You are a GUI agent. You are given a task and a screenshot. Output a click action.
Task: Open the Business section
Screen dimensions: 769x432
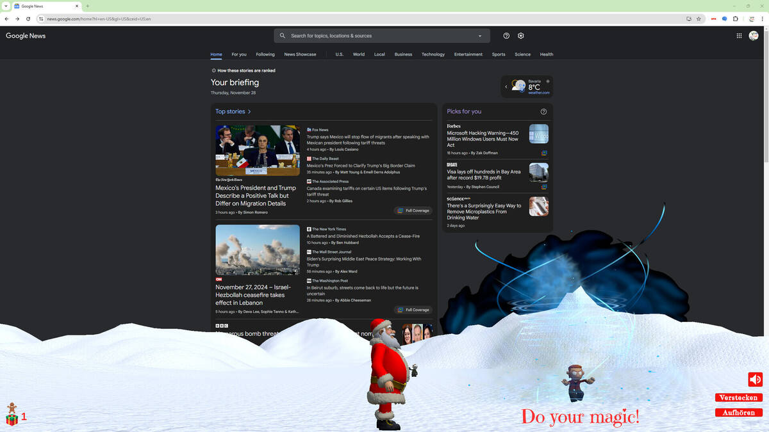403,54
